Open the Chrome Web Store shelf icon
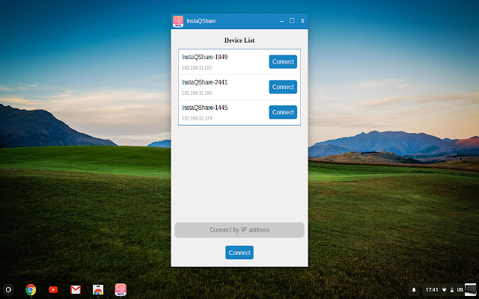Viewport: 479px width, 299px height. [97, 289]
